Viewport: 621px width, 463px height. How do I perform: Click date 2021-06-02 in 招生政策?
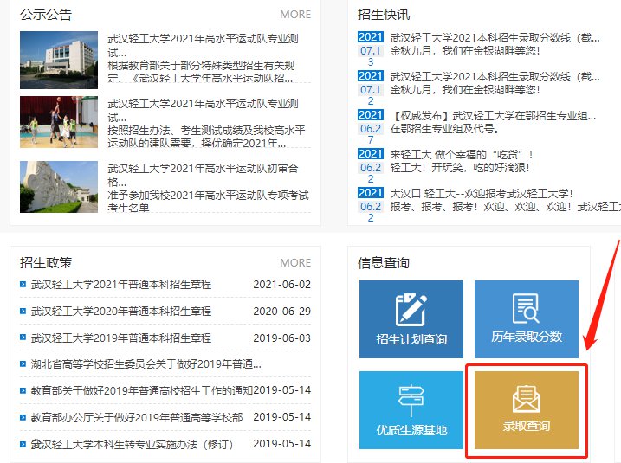[x=282, y=285]
